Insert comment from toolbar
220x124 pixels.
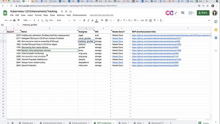pos(146,20)
